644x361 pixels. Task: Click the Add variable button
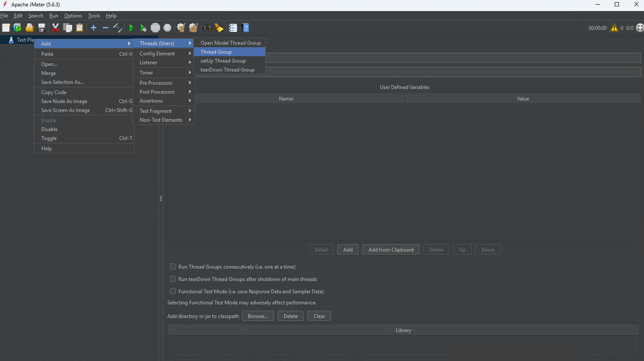[x=348, y=250]
